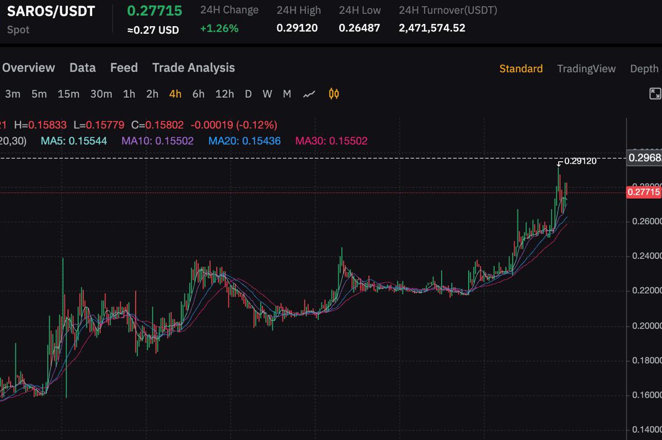Image resolution: width=662 pixels, height=440 pixels.
Task: Open the Data tab
Action: [82, 68]
